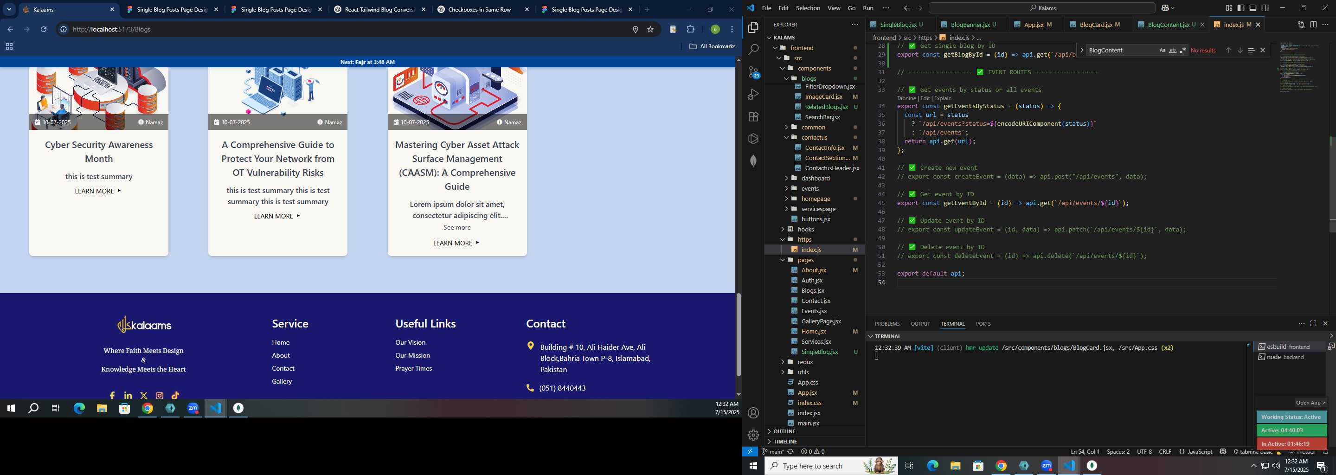Close the find widget

[1263, 50]
